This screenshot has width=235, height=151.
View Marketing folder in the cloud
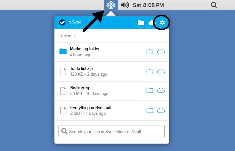pyautogui.click(x=161, y=51)
